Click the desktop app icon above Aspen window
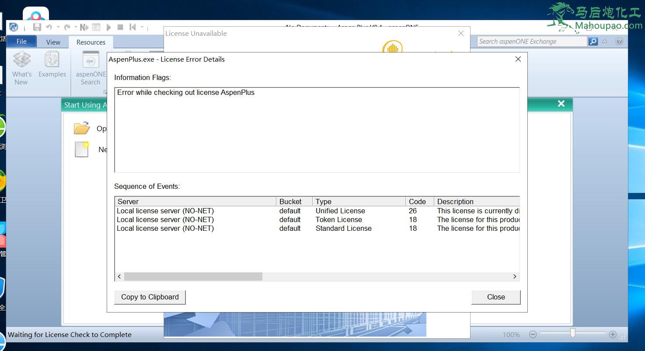 pos(36,14)
